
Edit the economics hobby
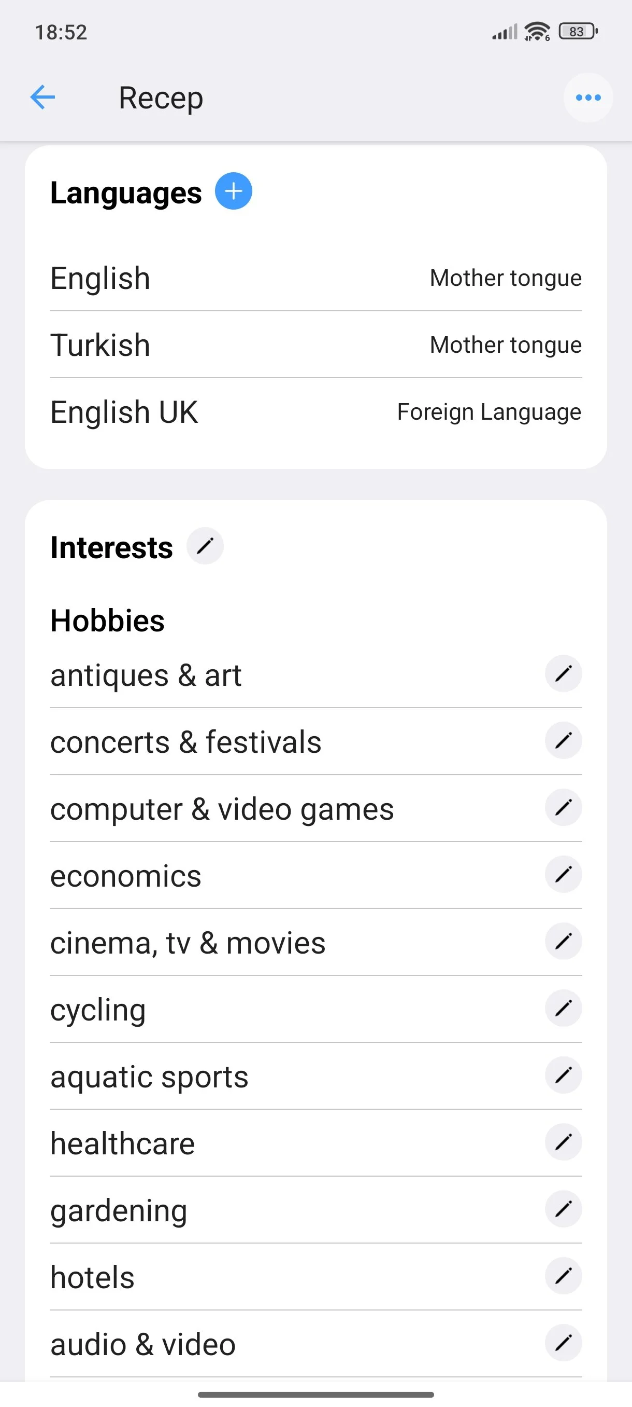coord(563,874)
